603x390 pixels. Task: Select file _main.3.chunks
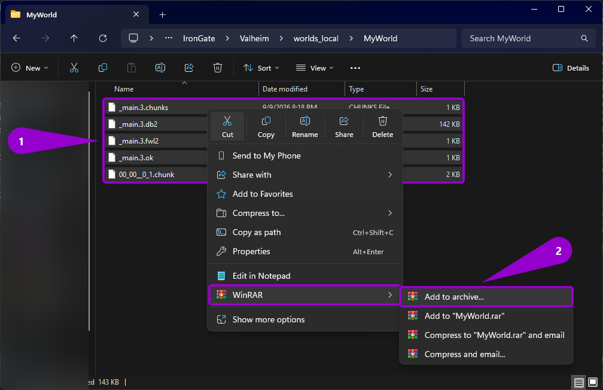[144, 108]
